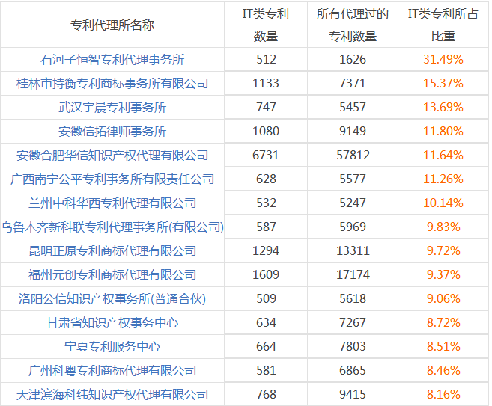Click total patent count 5577

[353, 179]
